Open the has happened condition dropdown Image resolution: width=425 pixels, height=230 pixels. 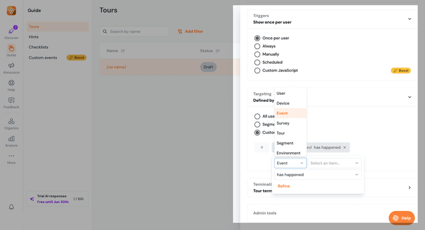click(x=318, y=174)
